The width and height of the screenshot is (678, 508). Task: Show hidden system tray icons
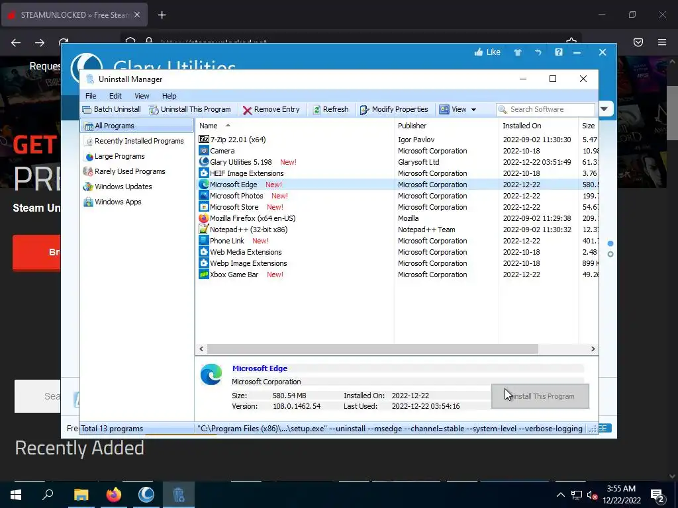pyautogui.click(x=560, y=495)
